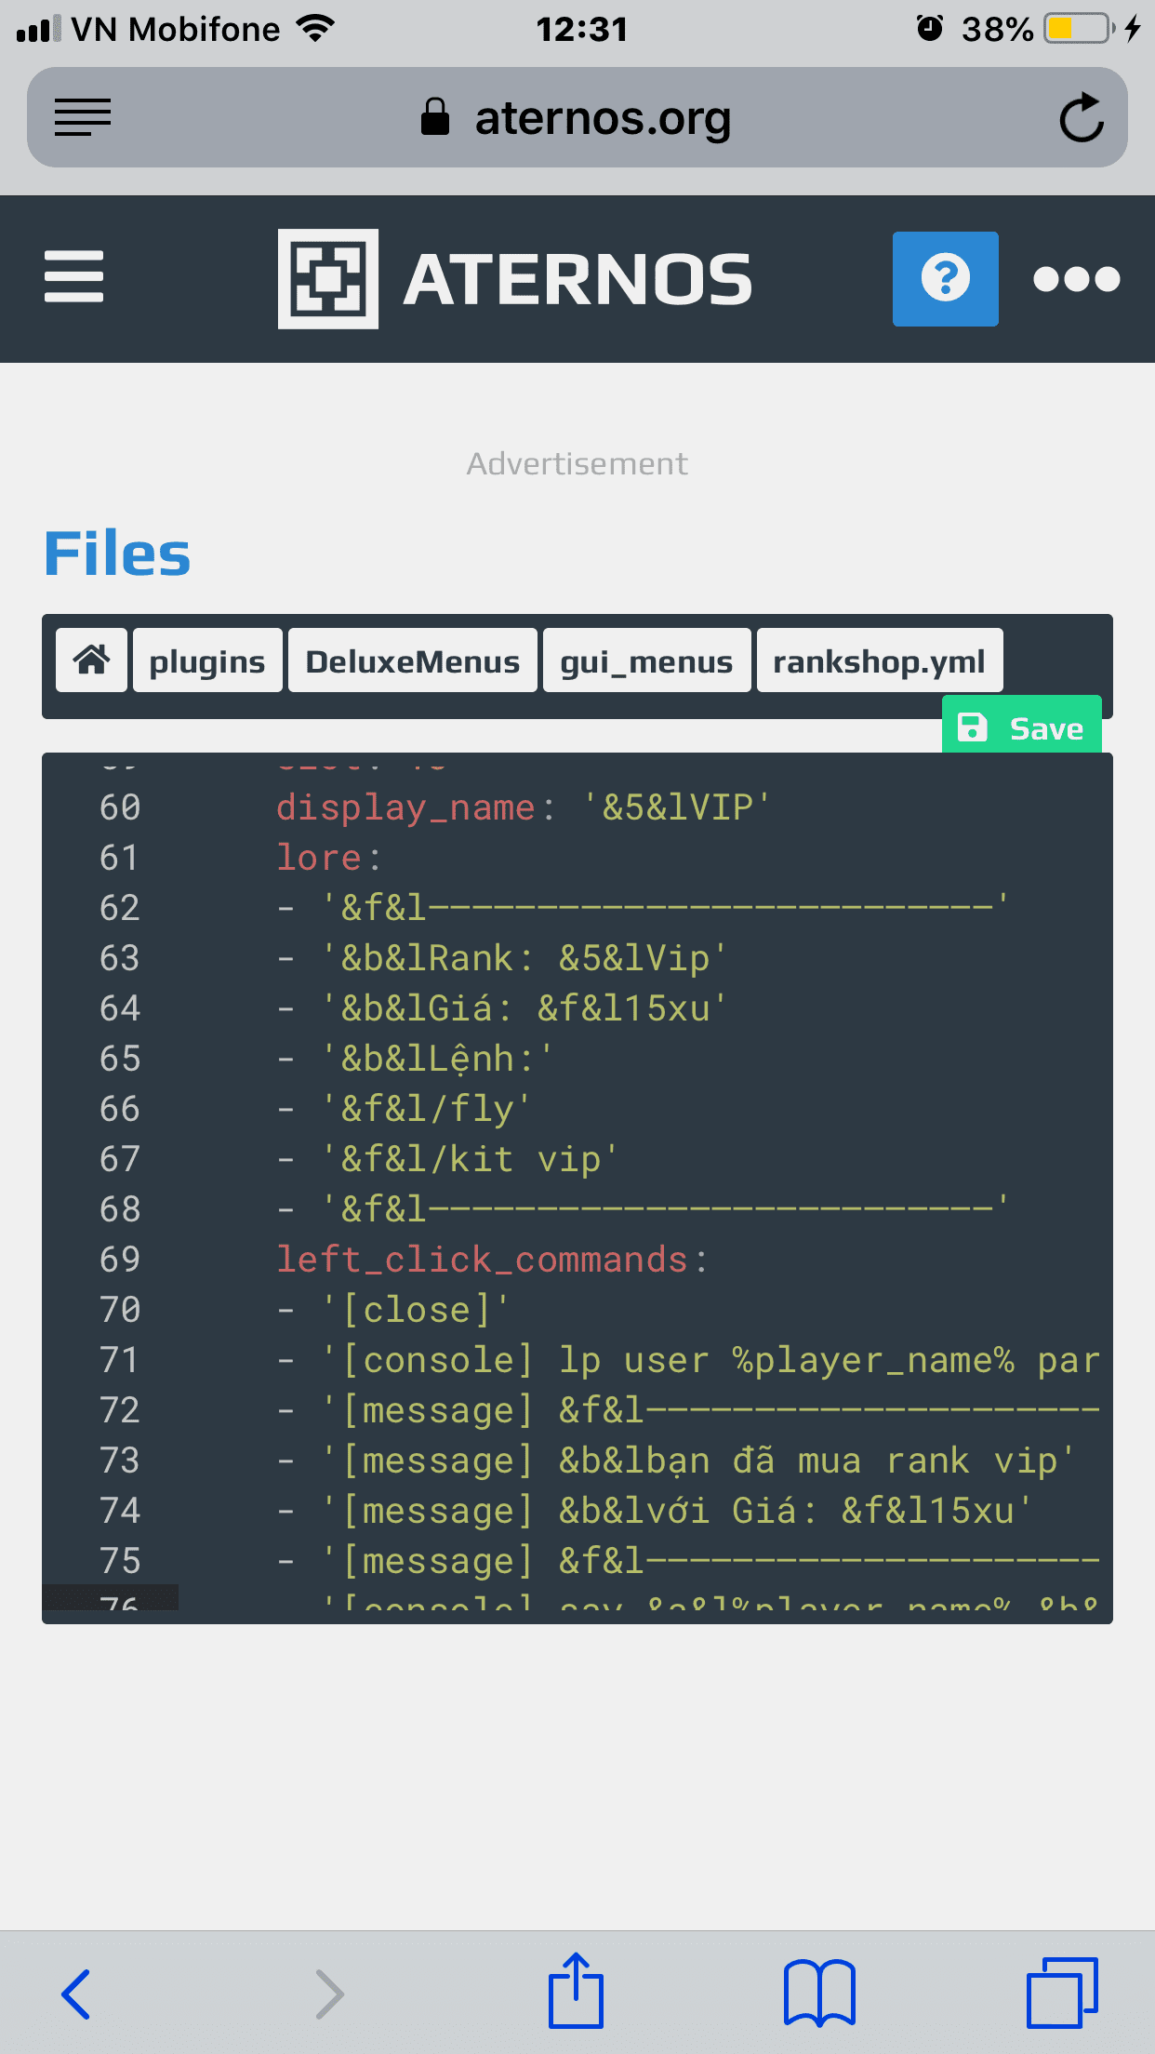Click line number 72 in gutter
The height and width of the screenshot is (2054, 1155).
coord(120,1410)
